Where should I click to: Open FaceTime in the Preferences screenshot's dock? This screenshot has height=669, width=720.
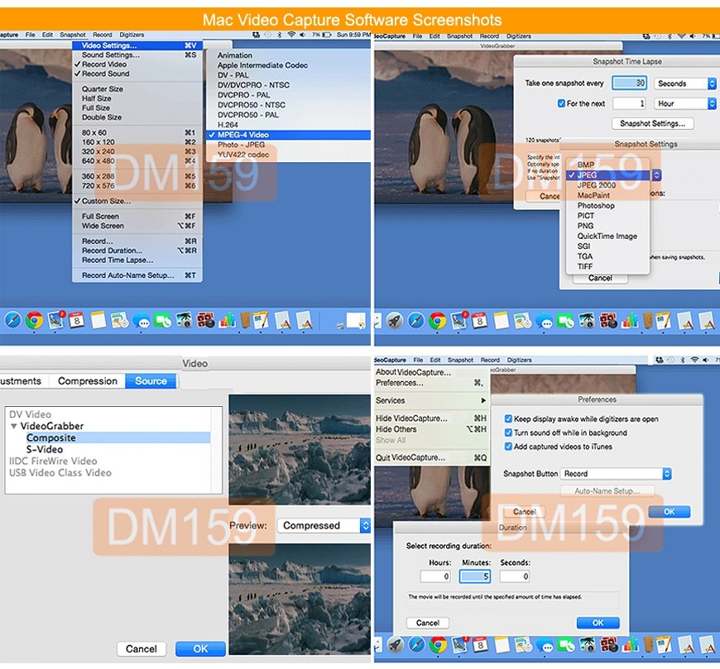click(566, 645)
